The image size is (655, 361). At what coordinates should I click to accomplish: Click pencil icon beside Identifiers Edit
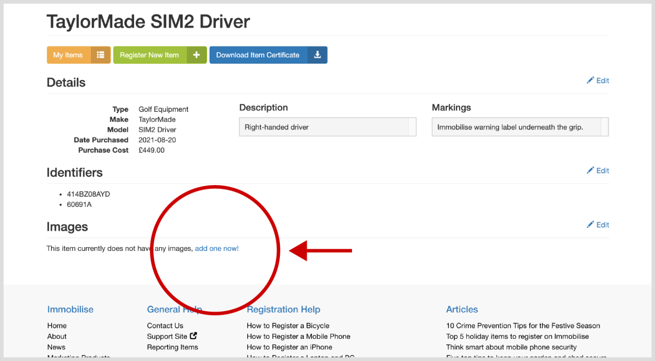pos(590,170)
